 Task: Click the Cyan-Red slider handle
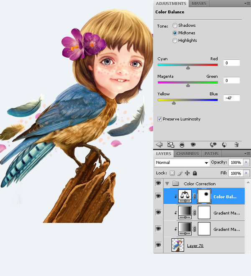[x=188, y=68]
